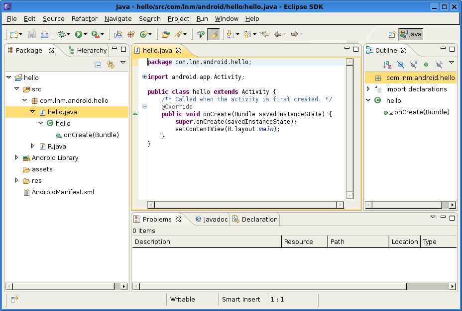Switch to the Declaration tab
Screen dimensions: 462x311
click(x=255, y=219)
